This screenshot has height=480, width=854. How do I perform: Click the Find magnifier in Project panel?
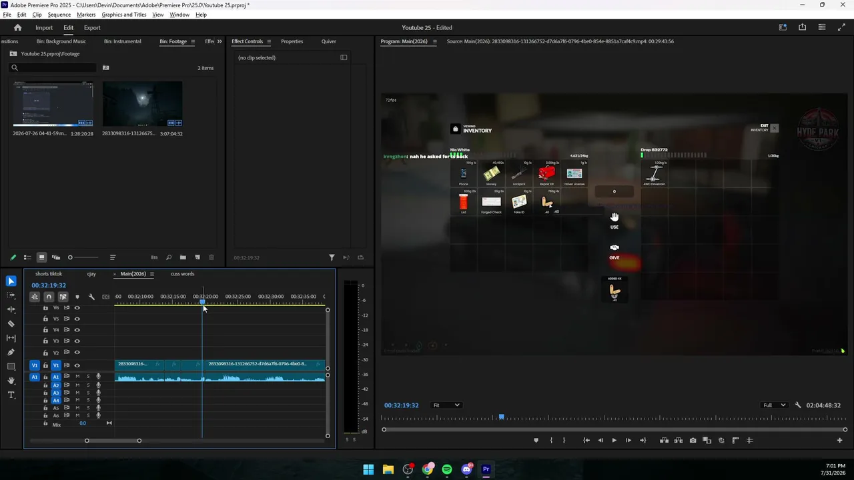click(x=169, y=257)
